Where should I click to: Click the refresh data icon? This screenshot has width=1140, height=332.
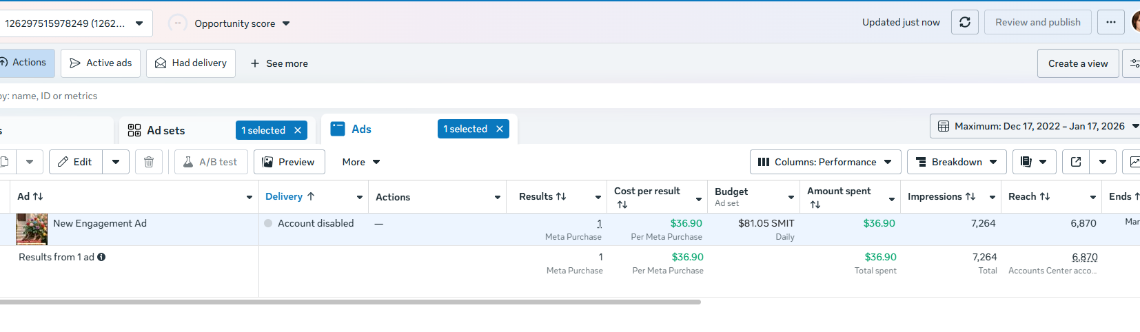click(965, 22)
